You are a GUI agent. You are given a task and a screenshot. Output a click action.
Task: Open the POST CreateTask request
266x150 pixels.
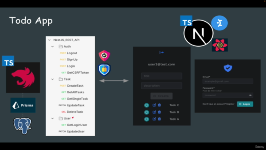point(71,86)
